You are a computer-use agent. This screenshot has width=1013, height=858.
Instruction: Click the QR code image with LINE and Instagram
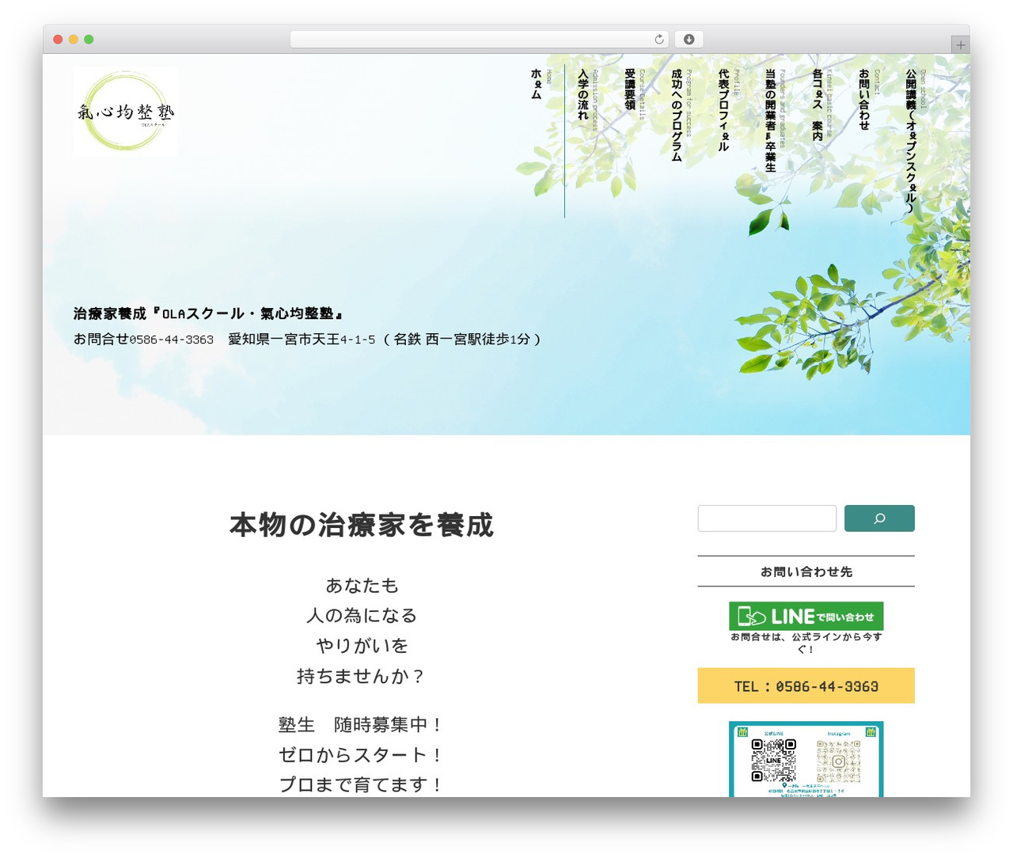click(x=806, y=759)
